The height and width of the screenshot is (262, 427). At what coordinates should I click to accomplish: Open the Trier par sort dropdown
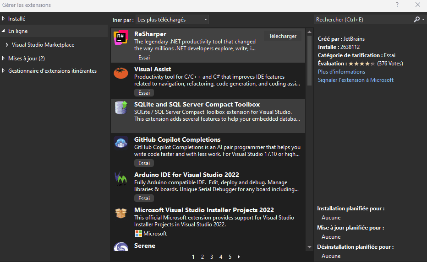coord(172,20)
